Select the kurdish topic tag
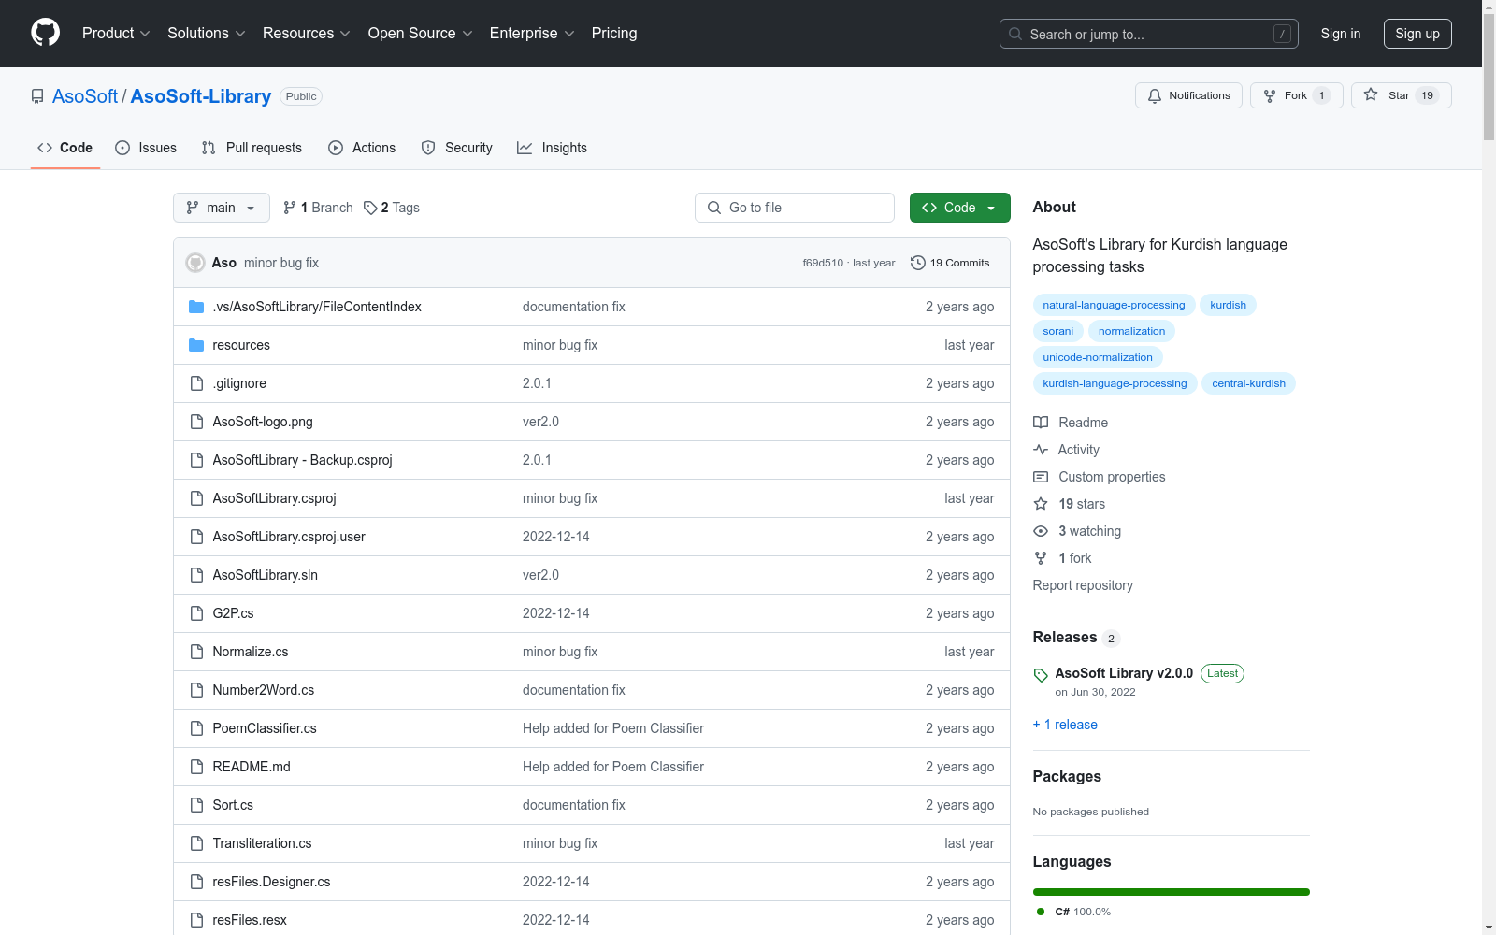This screenshot has height=935, width=1496. 1228,305
